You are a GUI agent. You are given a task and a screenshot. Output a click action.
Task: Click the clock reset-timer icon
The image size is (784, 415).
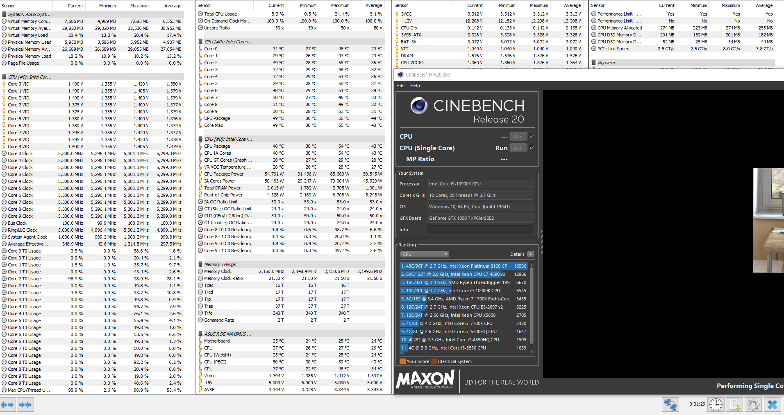pos(716,405)
